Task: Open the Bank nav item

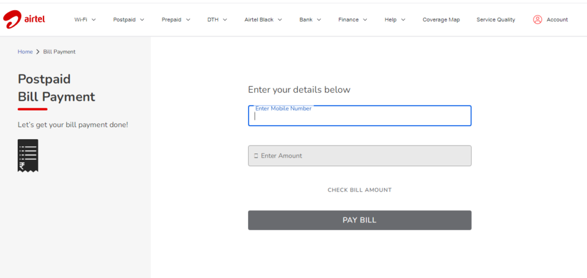Action: [306, 20]
